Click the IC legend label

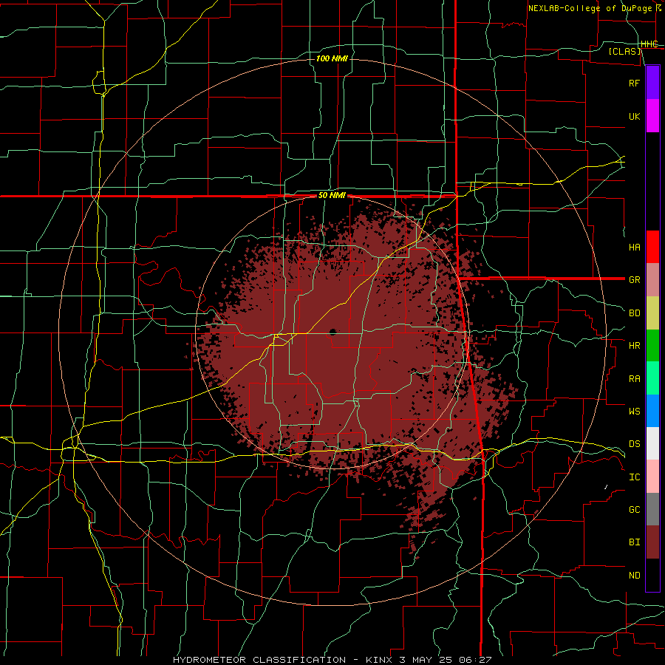[x=634, y=477]
